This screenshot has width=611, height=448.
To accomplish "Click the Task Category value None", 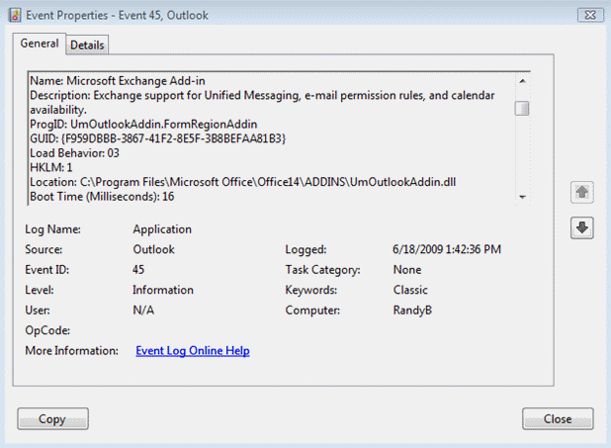I will (407, 269).
